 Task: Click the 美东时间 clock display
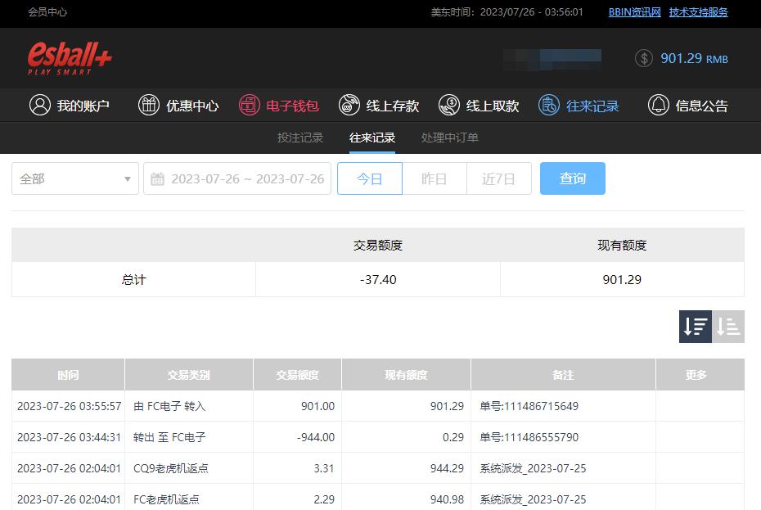(507, 12)
